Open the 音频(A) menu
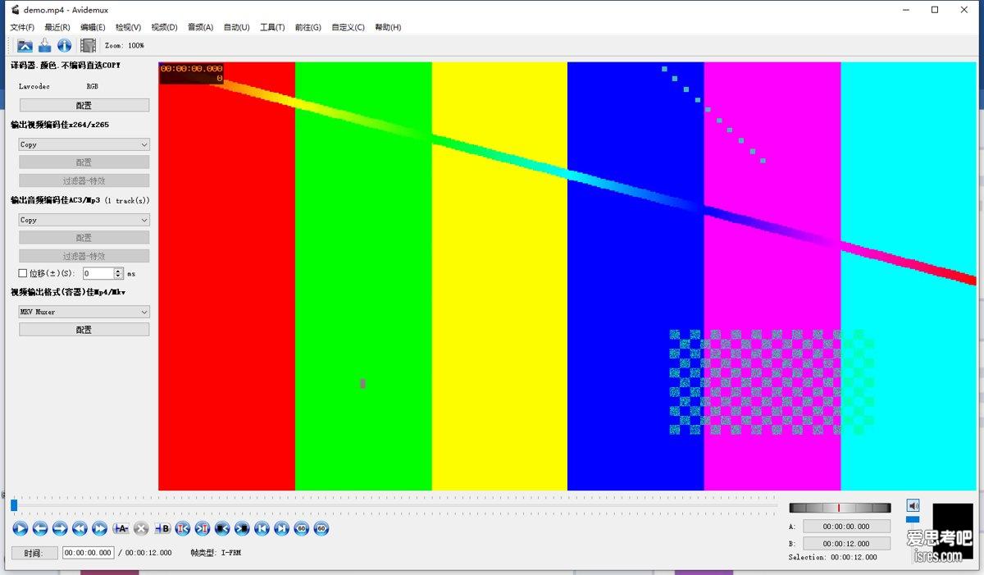This screenshot has height=575, width=984. pos(200,27)
